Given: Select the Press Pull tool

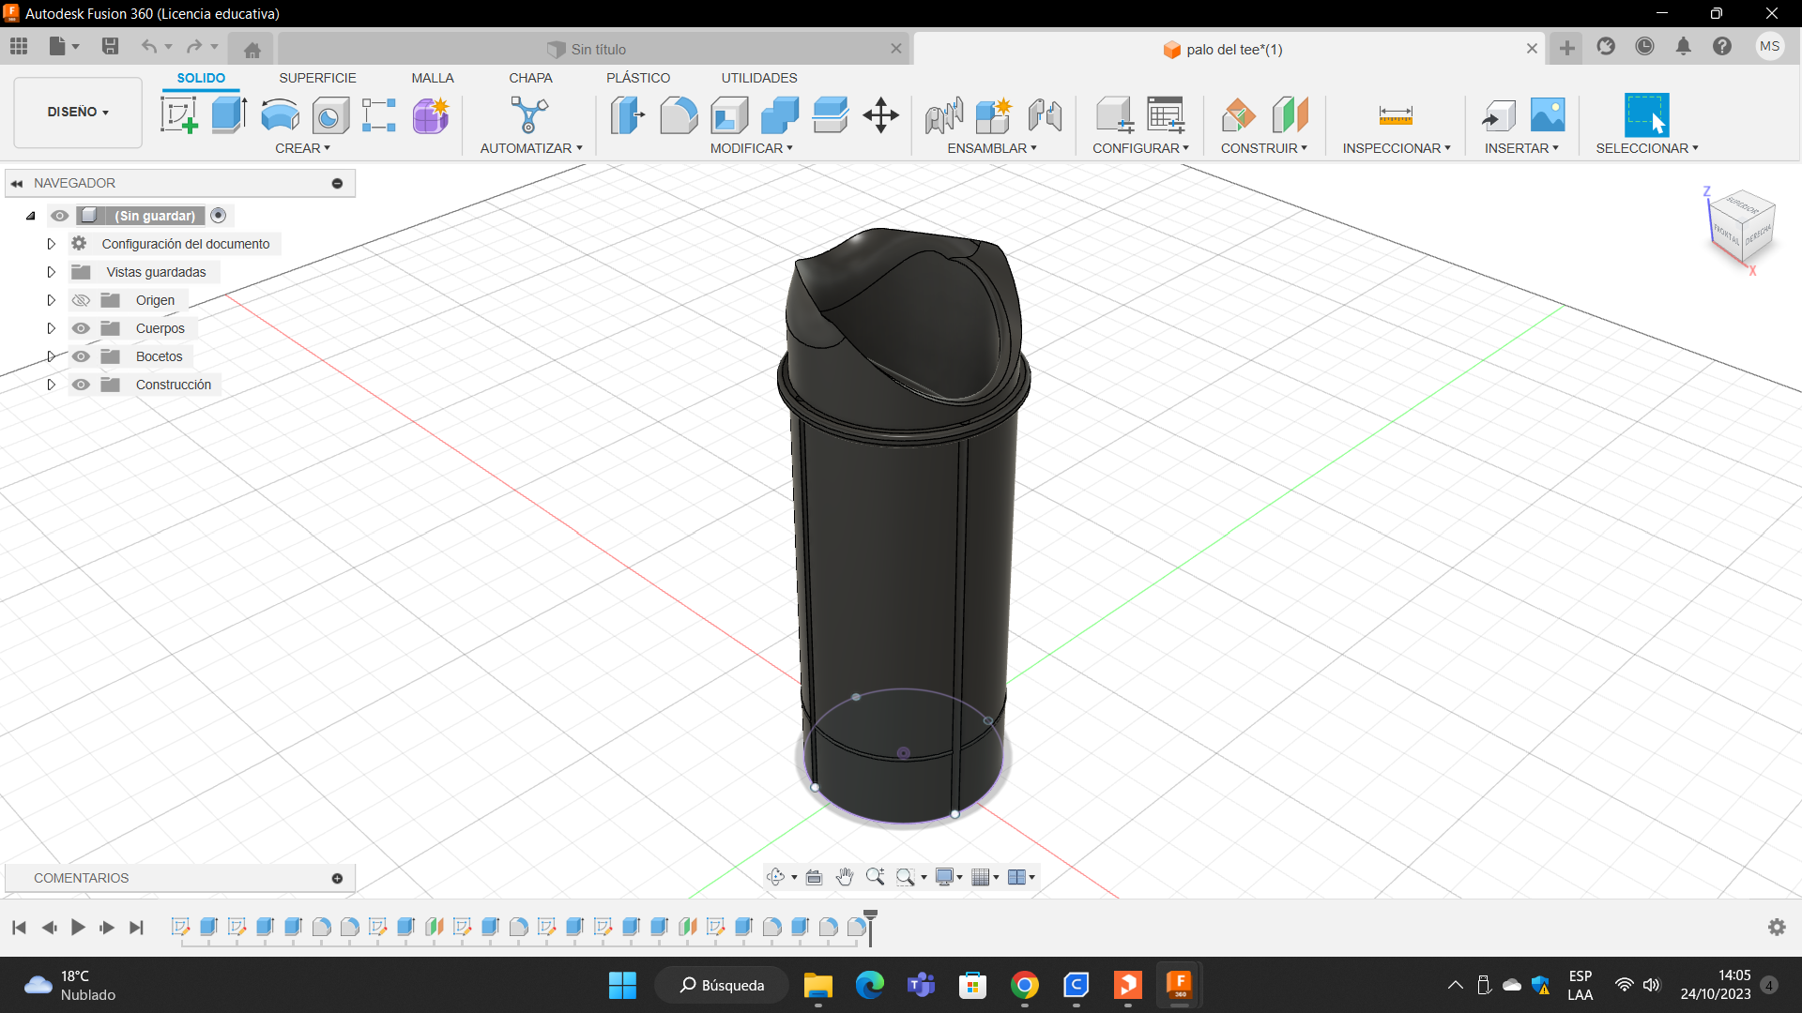Looking at the screenshot, I should (628, 115).
